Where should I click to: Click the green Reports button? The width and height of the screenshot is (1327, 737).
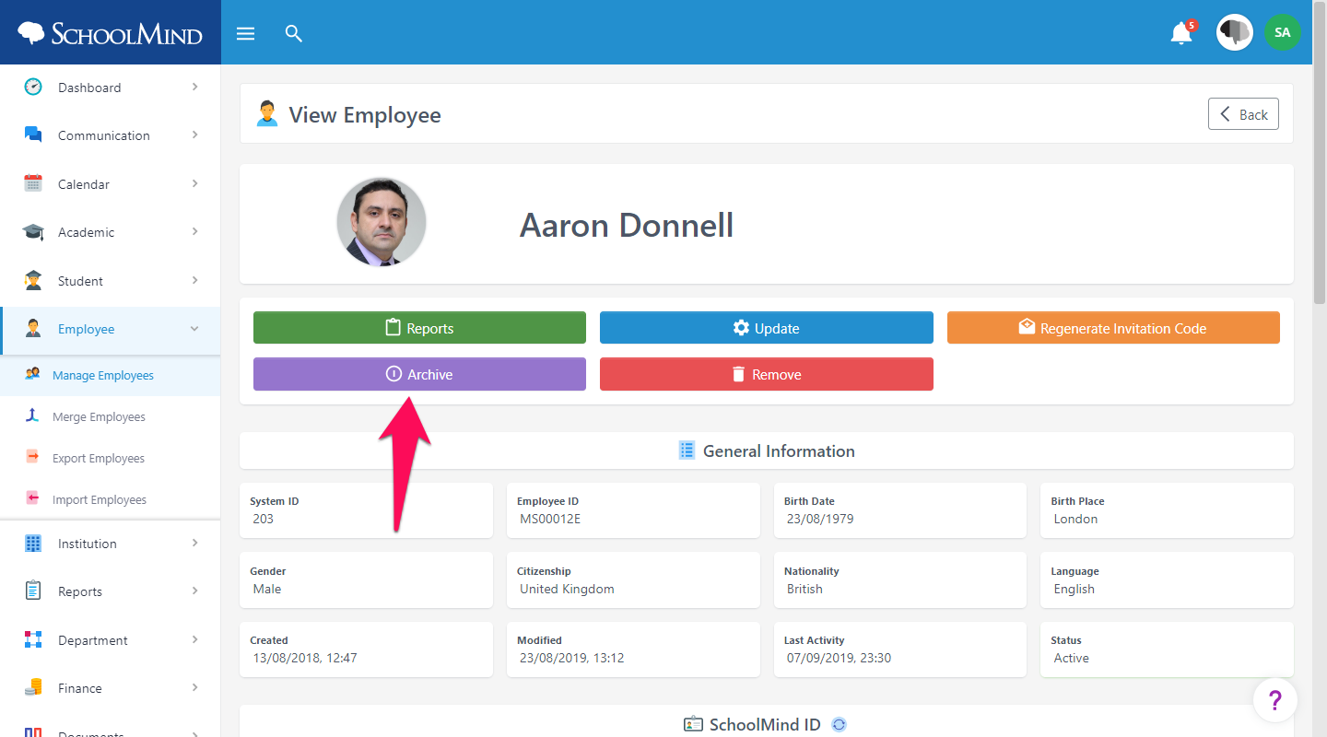click(x=419, y=328)
